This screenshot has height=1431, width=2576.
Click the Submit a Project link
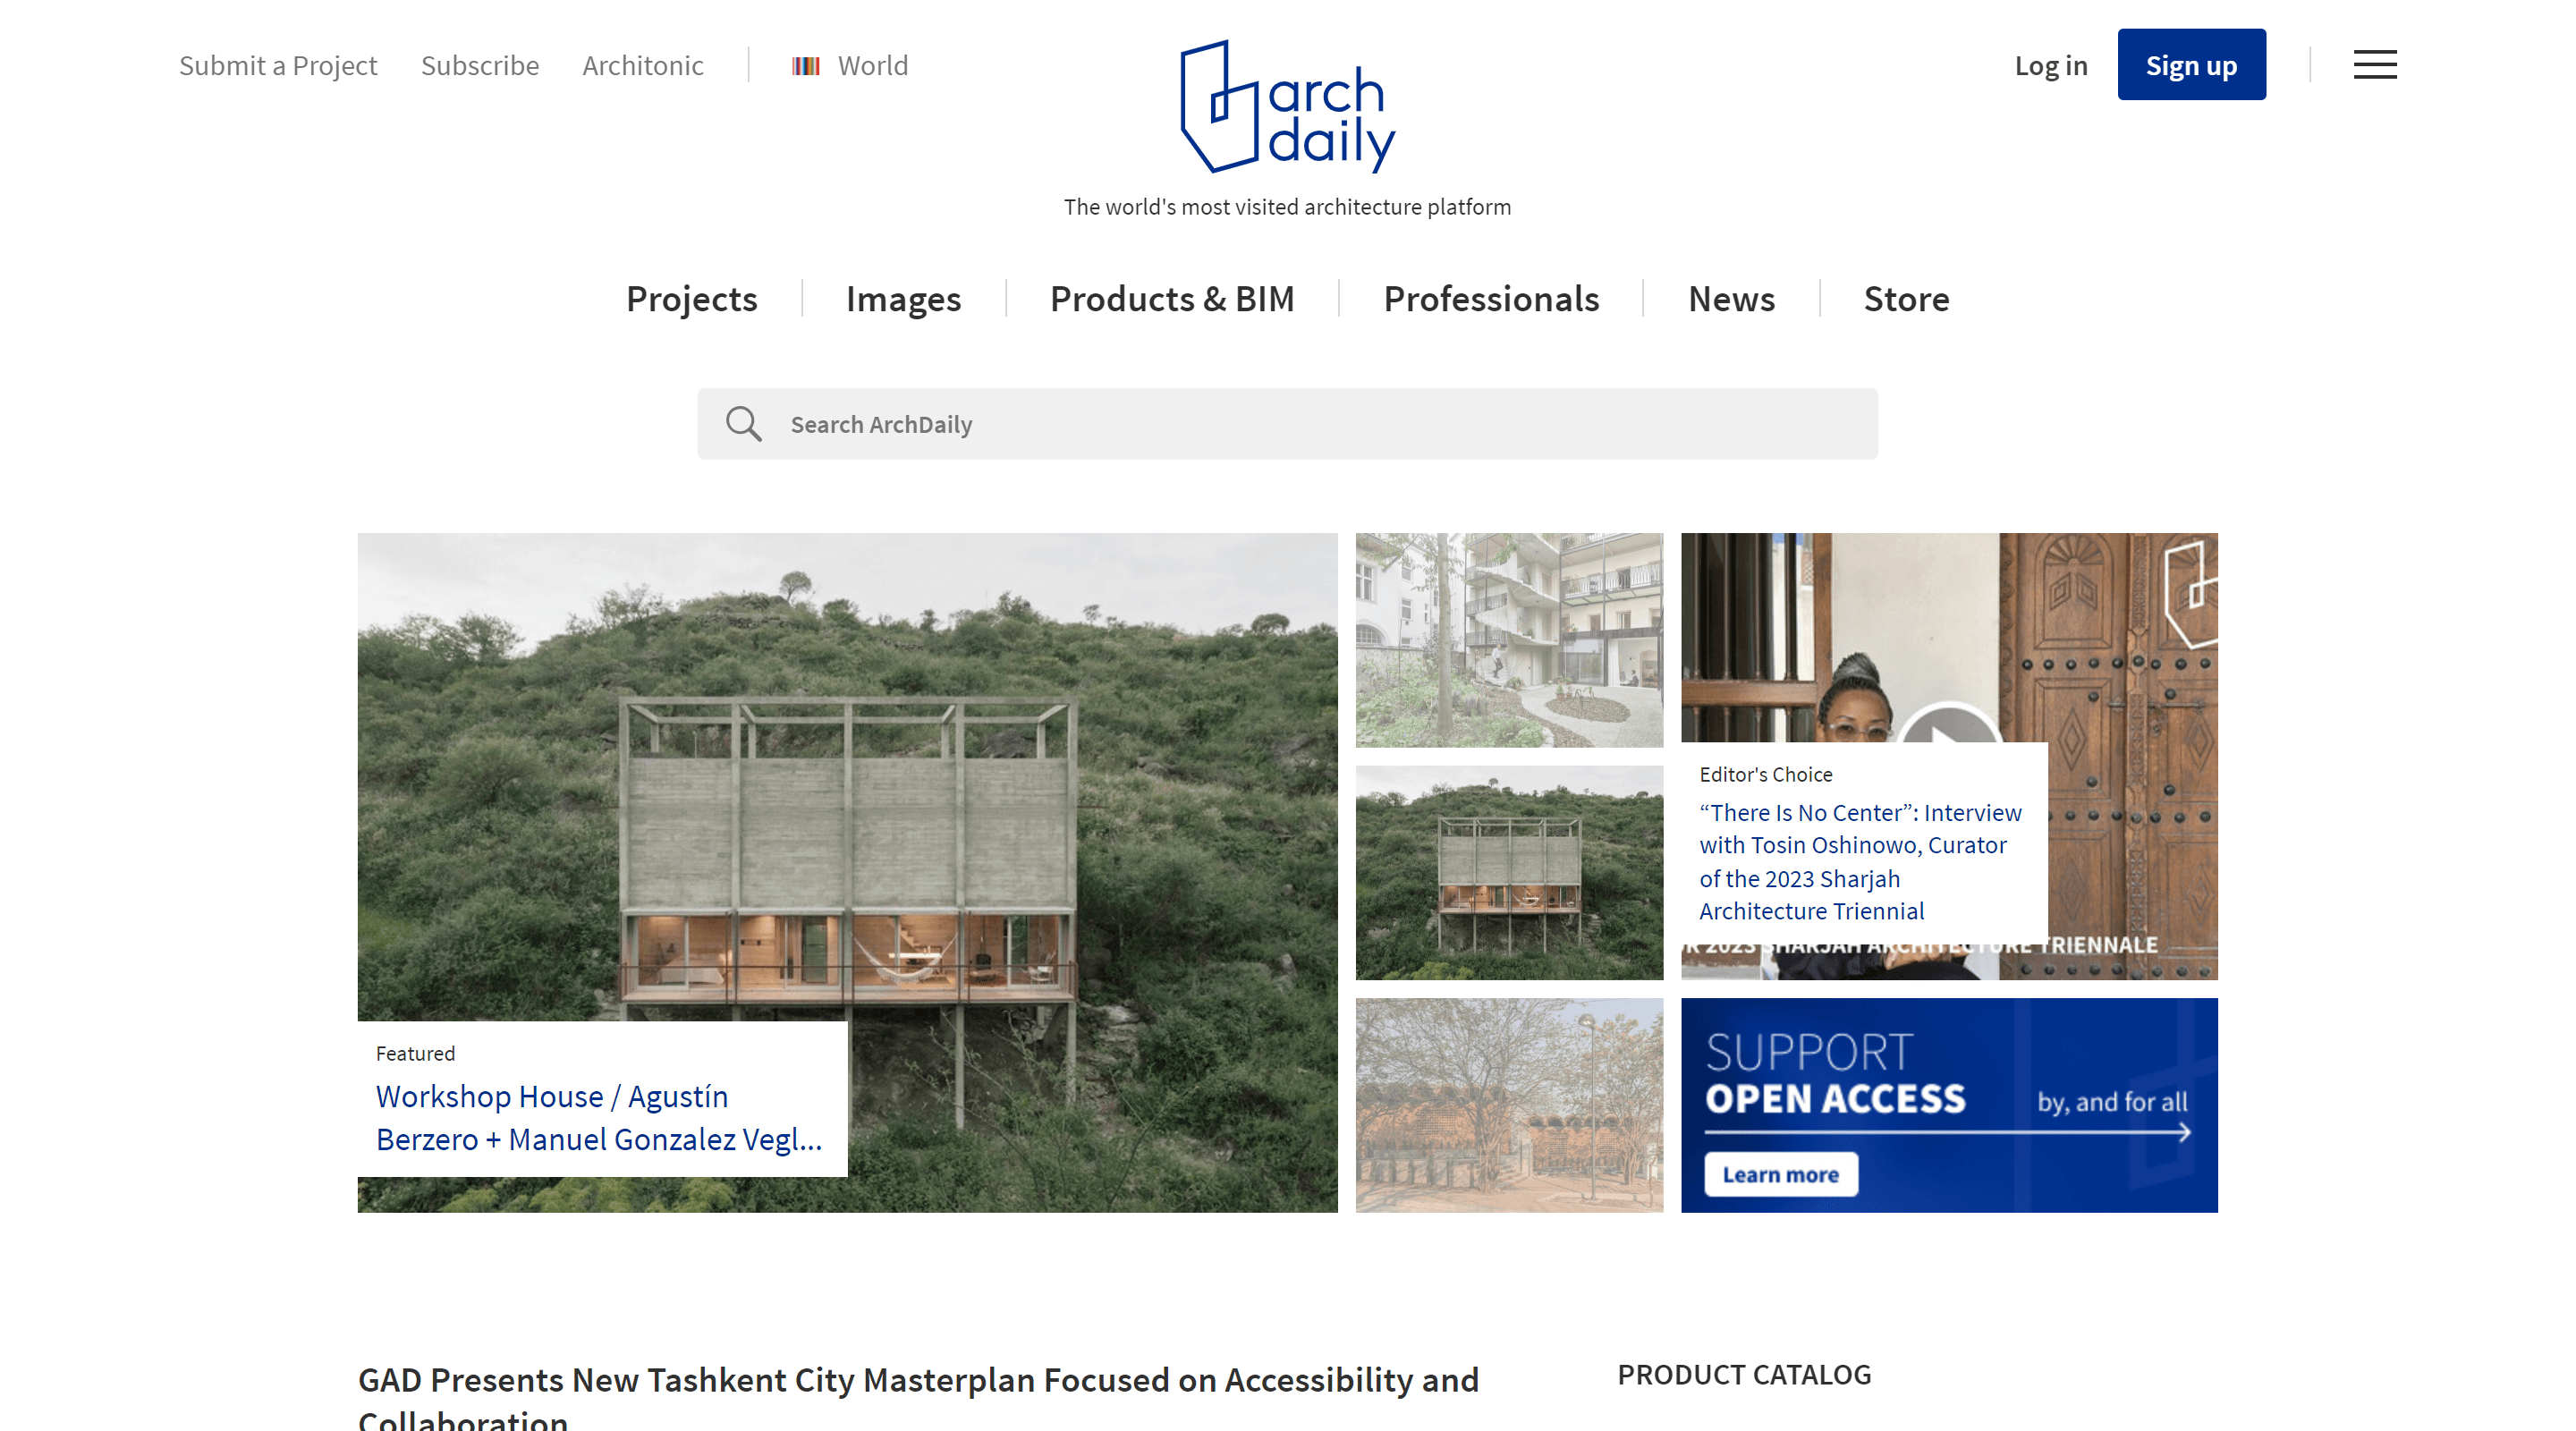278,66
